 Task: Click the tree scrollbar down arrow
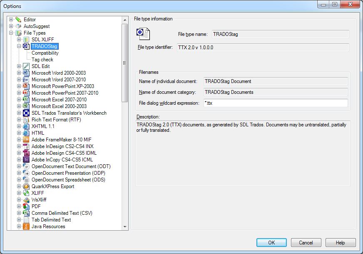(125, 226)
